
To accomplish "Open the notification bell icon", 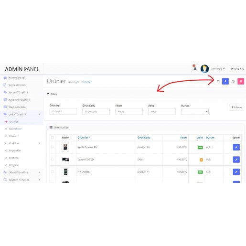I will (x=195, y=69).
